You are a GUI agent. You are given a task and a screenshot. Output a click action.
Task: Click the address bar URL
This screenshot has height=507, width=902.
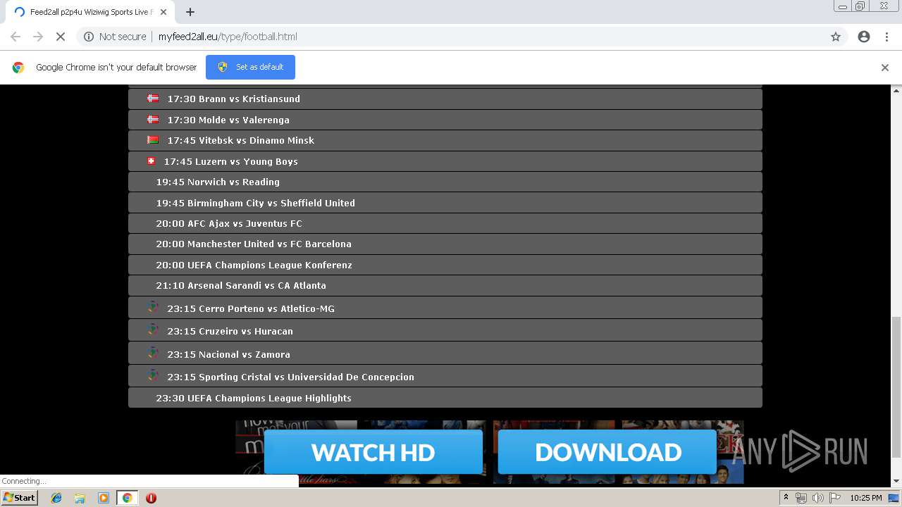[228, 37]
